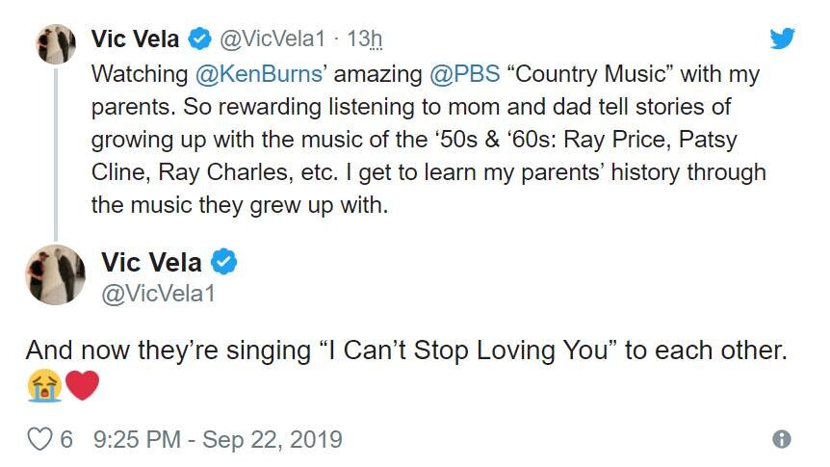Click the like count number 6

pyautogui.click(x=66, y=440)
